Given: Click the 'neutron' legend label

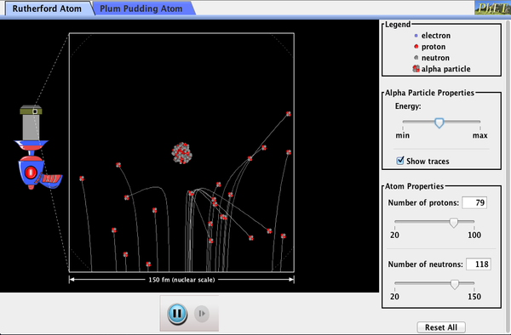Looking at the screenshot, I should click(435, 58).
